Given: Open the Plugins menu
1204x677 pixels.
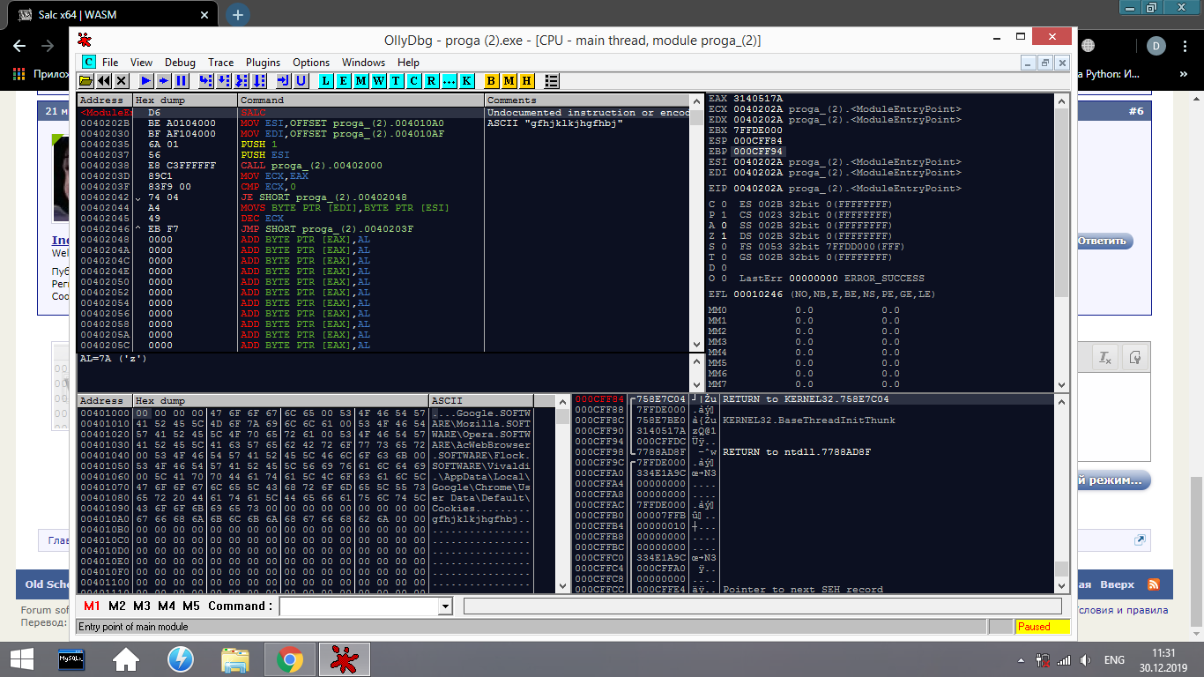Looking at the screenshot, I should click(263, 63).
